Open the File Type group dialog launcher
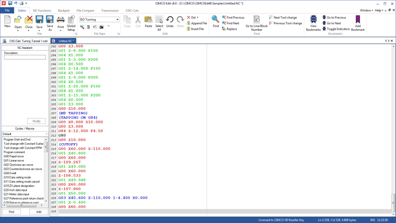396x223 pixels. pyautogui.click(x=118, y=33)
